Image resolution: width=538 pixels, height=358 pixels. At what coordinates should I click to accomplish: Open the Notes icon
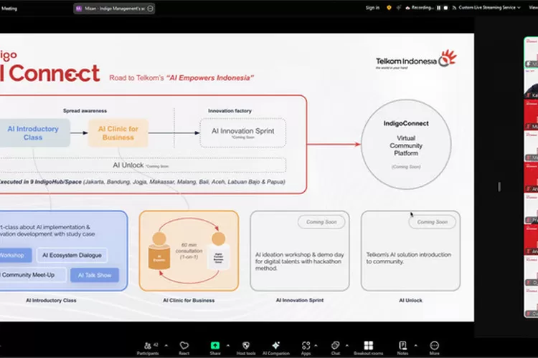(402, 347)
